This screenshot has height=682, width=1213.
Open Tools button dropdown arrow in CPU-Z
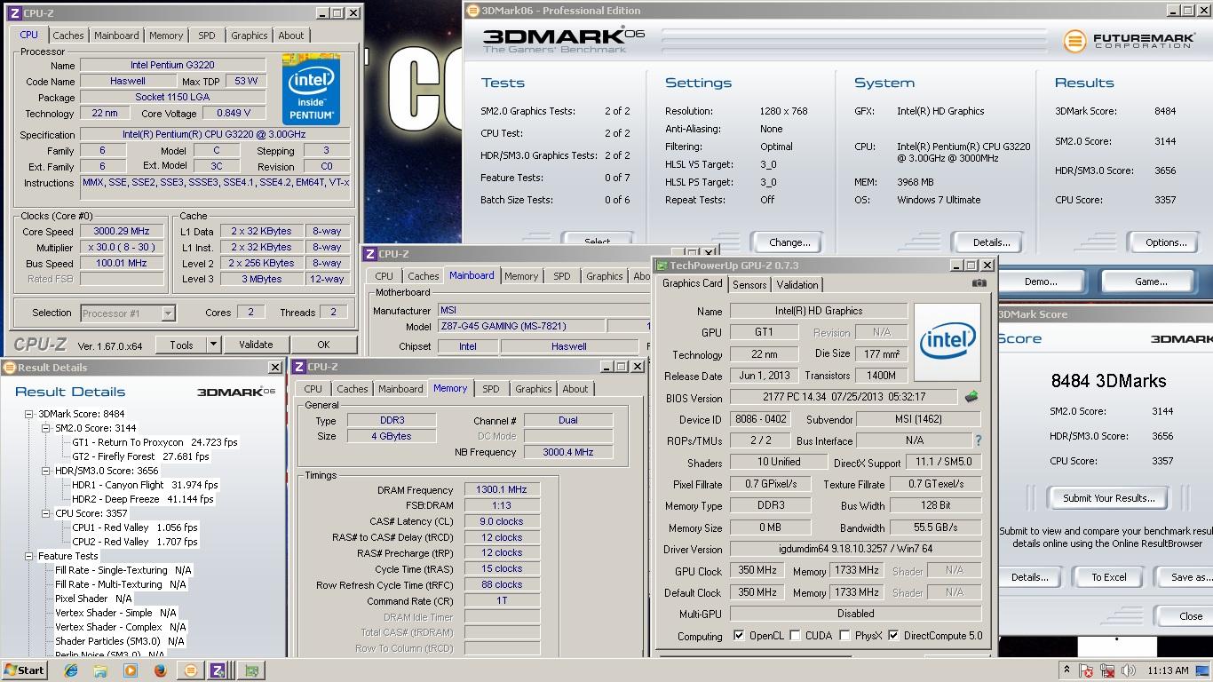213,345
